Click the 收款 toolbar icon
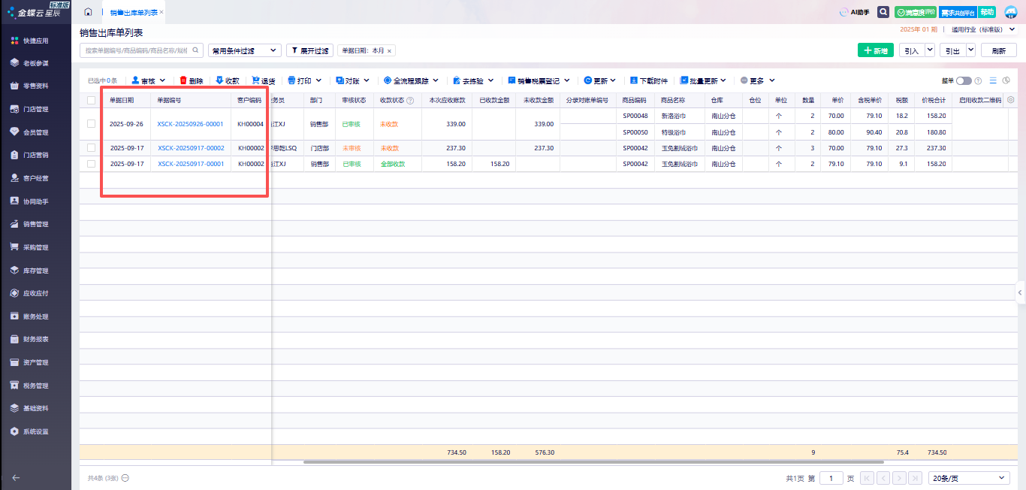Viewport: 1026px width, 490px height. [219, 80]
